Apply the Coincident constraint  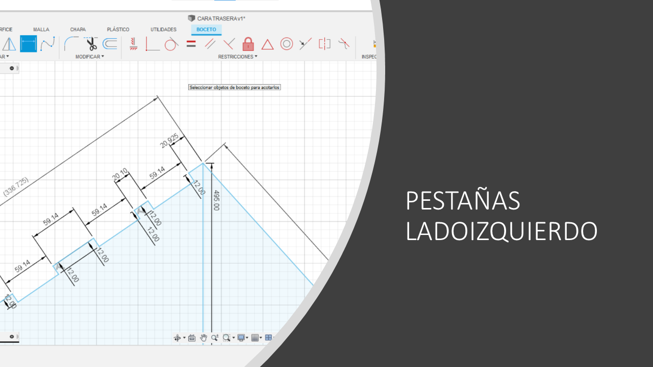[153, 44]
